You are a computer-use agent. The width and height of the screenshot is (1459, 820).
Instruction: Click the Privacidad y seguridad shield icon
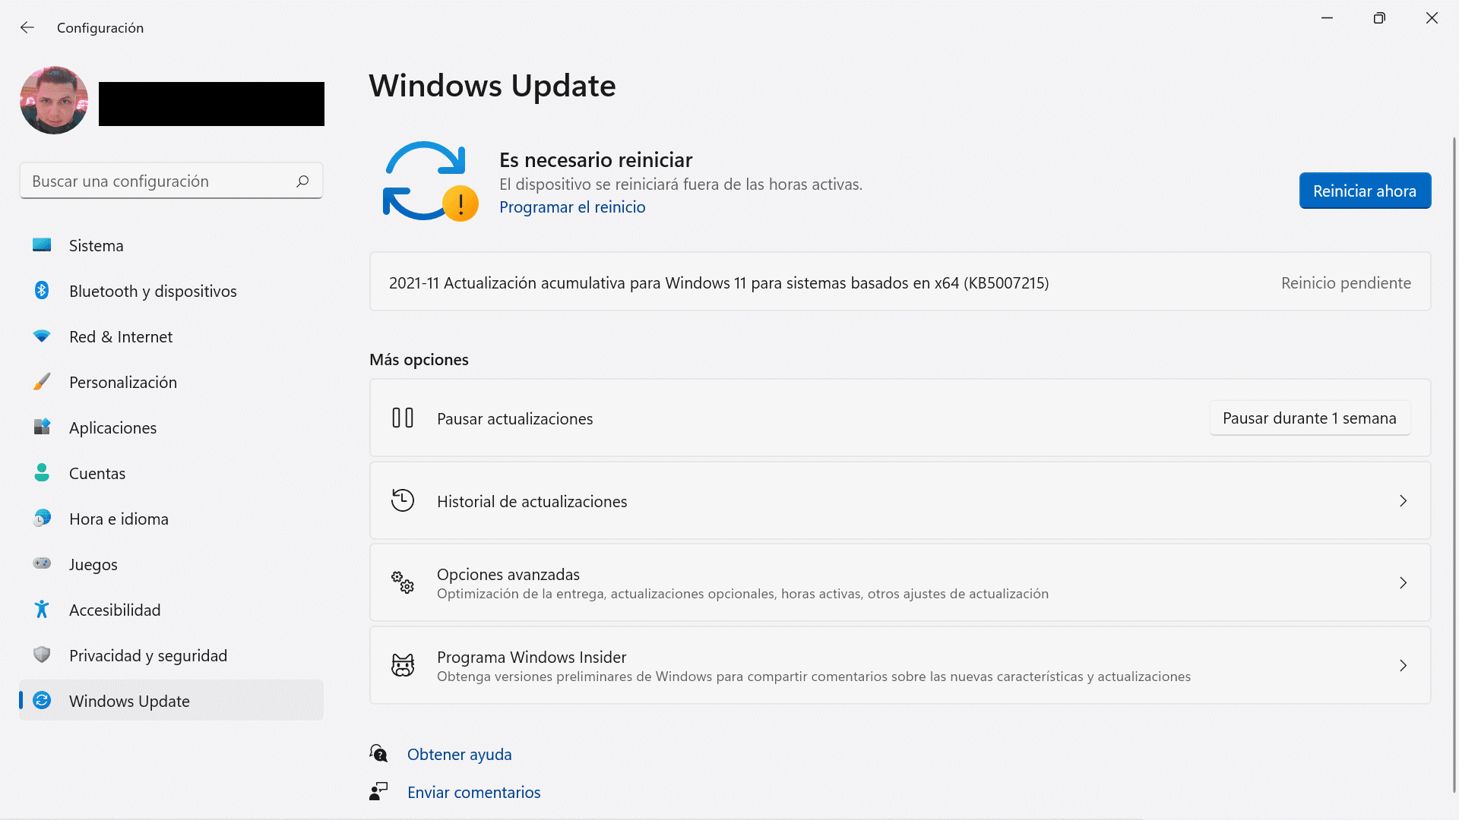coord(42,654)
